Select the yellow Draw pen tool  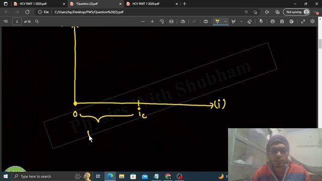coord(217,22)
